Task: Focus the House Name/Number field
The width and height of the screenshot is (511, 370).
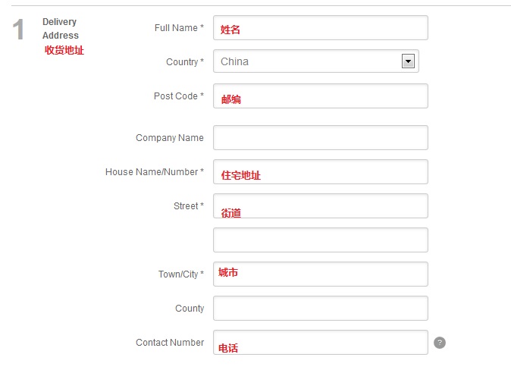Action: pos(321,172)
